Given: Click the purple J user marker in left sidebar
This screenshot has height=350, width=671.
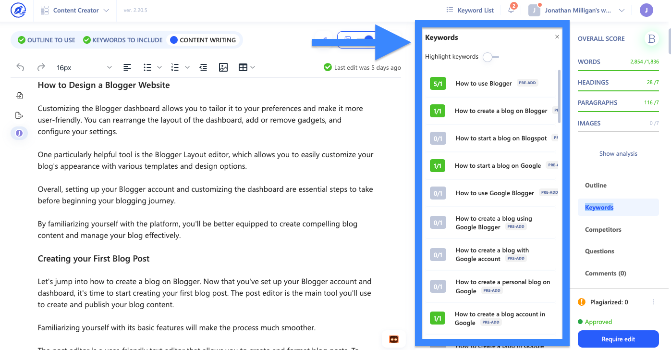Looking at the screenshot, I should click(x=19, y=133).
